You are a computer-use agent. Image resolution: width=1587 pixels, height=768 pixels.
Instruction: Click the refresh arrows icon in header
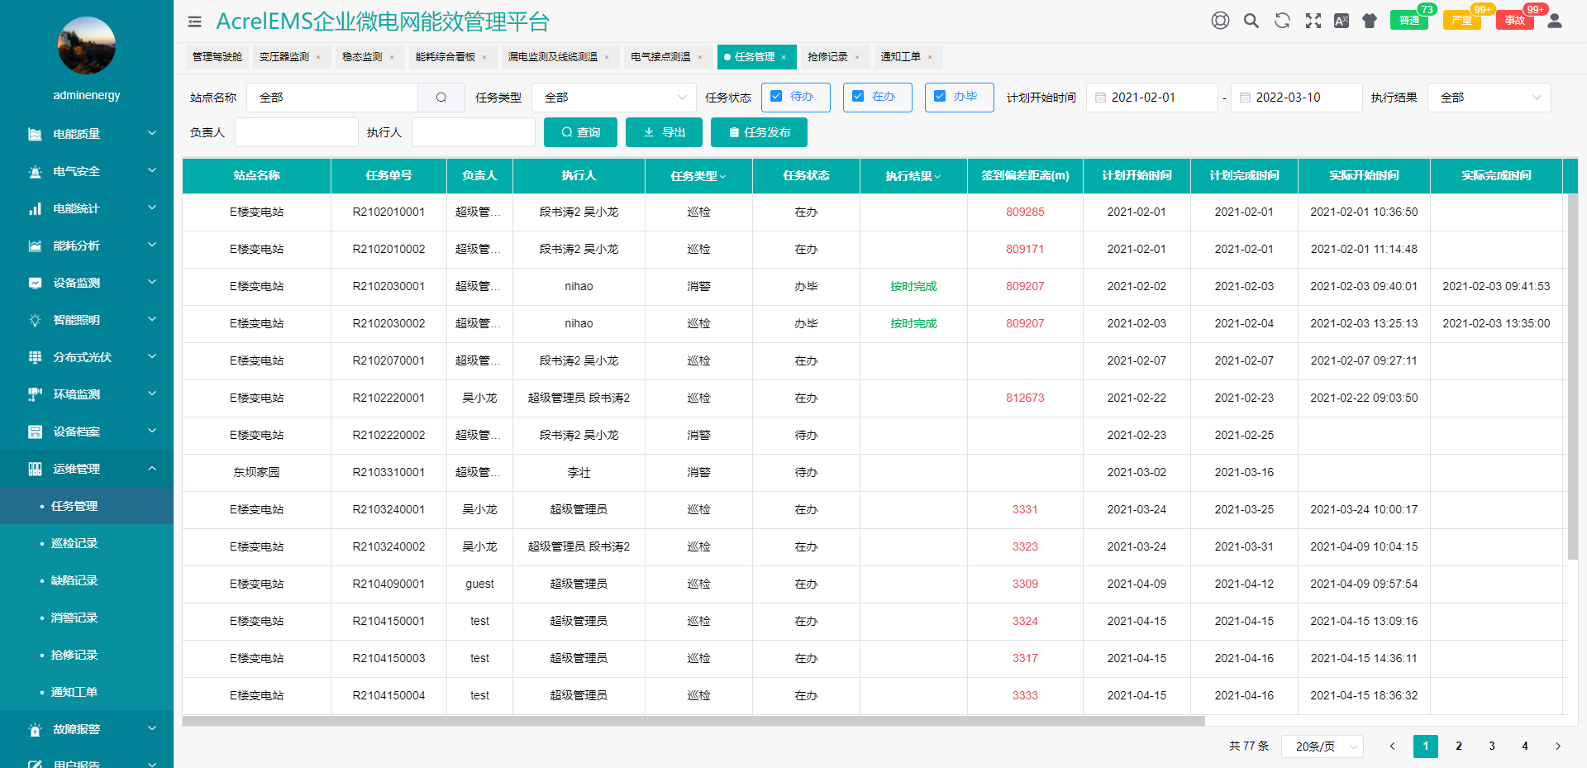[1282, 21]
